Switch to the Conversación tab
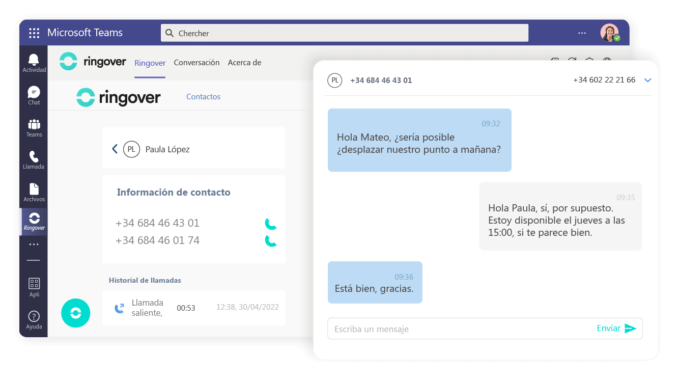 [196, 63]
